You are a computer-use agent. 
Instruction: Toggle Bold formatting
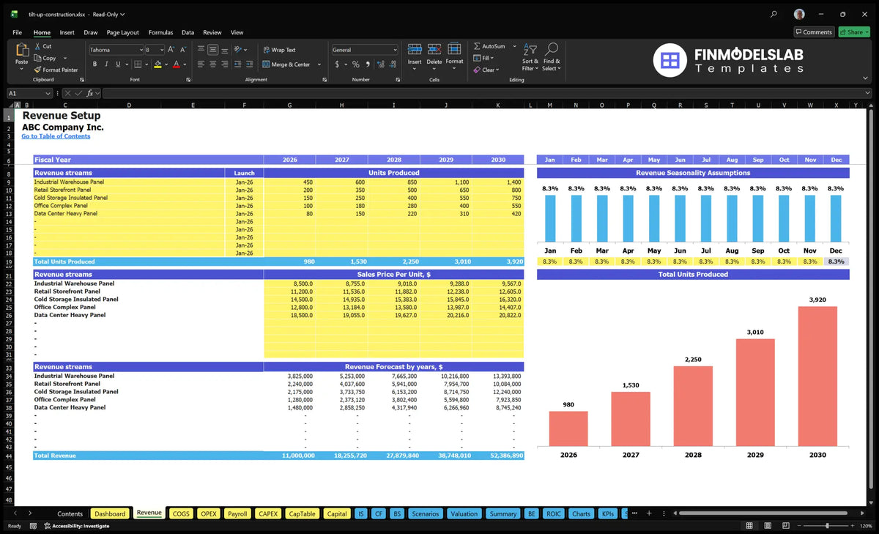[x=95, y=64]
